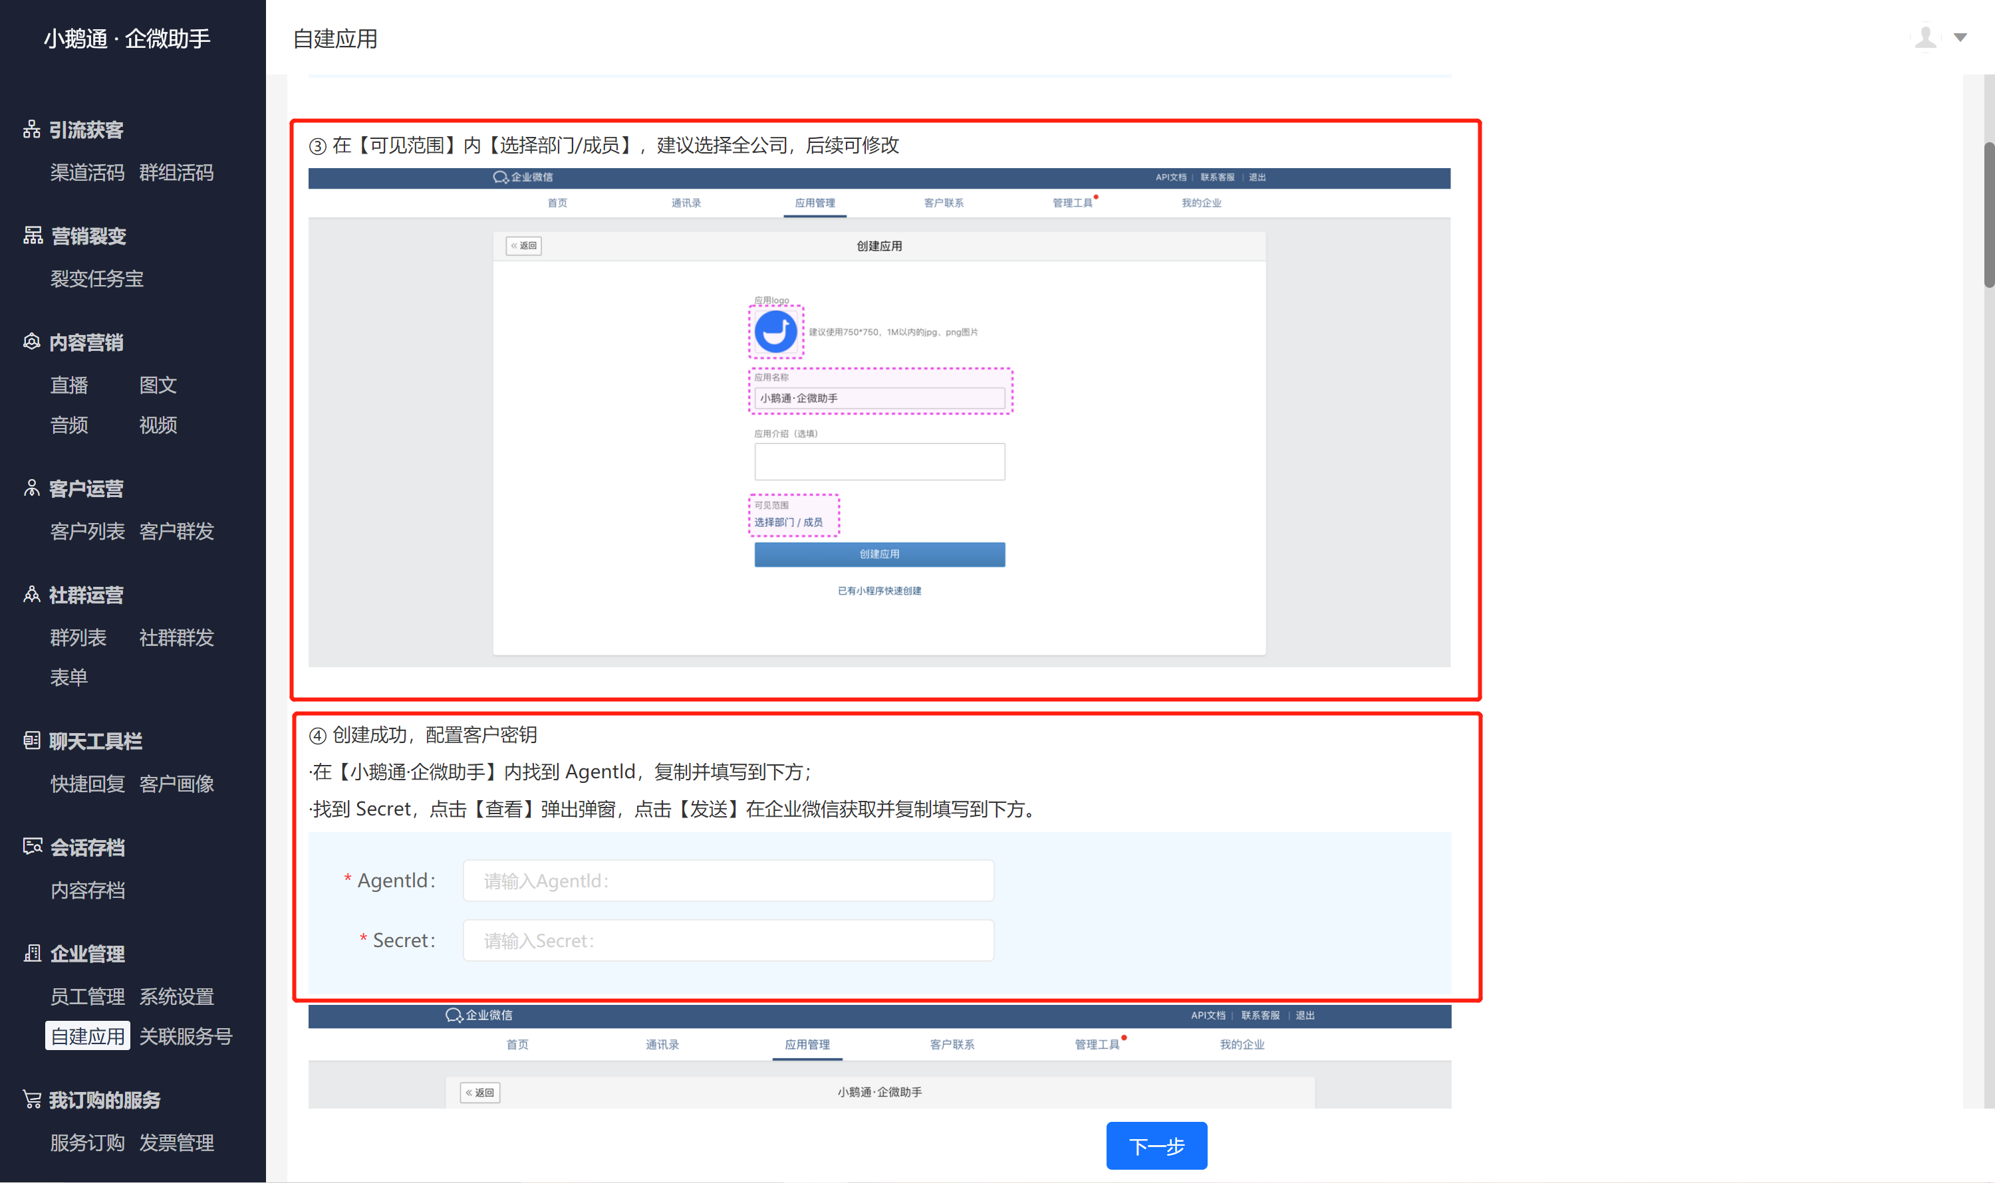Navigate to 客户列表
The height and width of the screenshot is (1183, 1995).
point(88,531)
